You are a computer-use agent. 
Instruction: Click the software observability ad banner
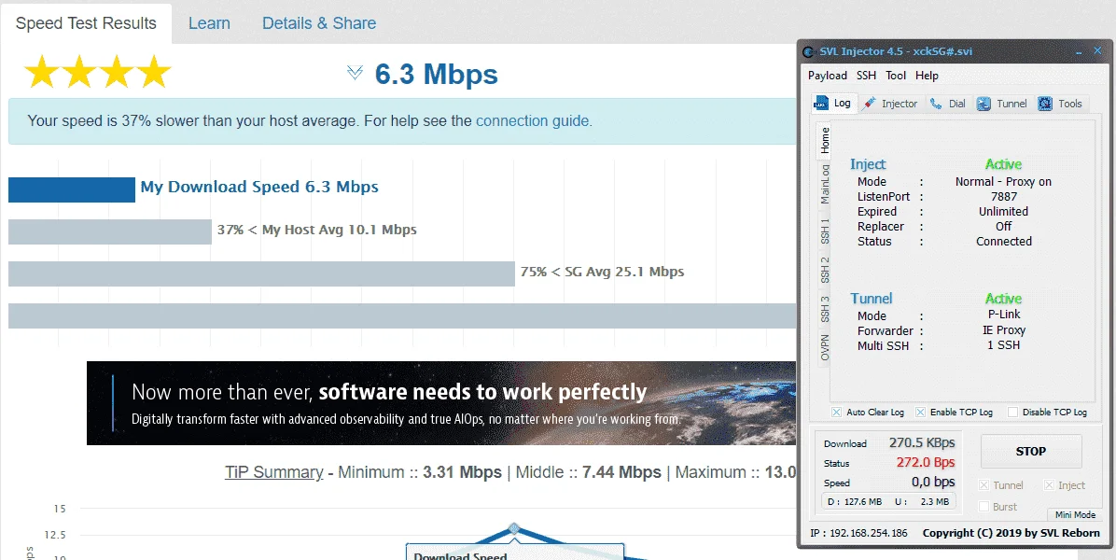click(x=441, y=403)
